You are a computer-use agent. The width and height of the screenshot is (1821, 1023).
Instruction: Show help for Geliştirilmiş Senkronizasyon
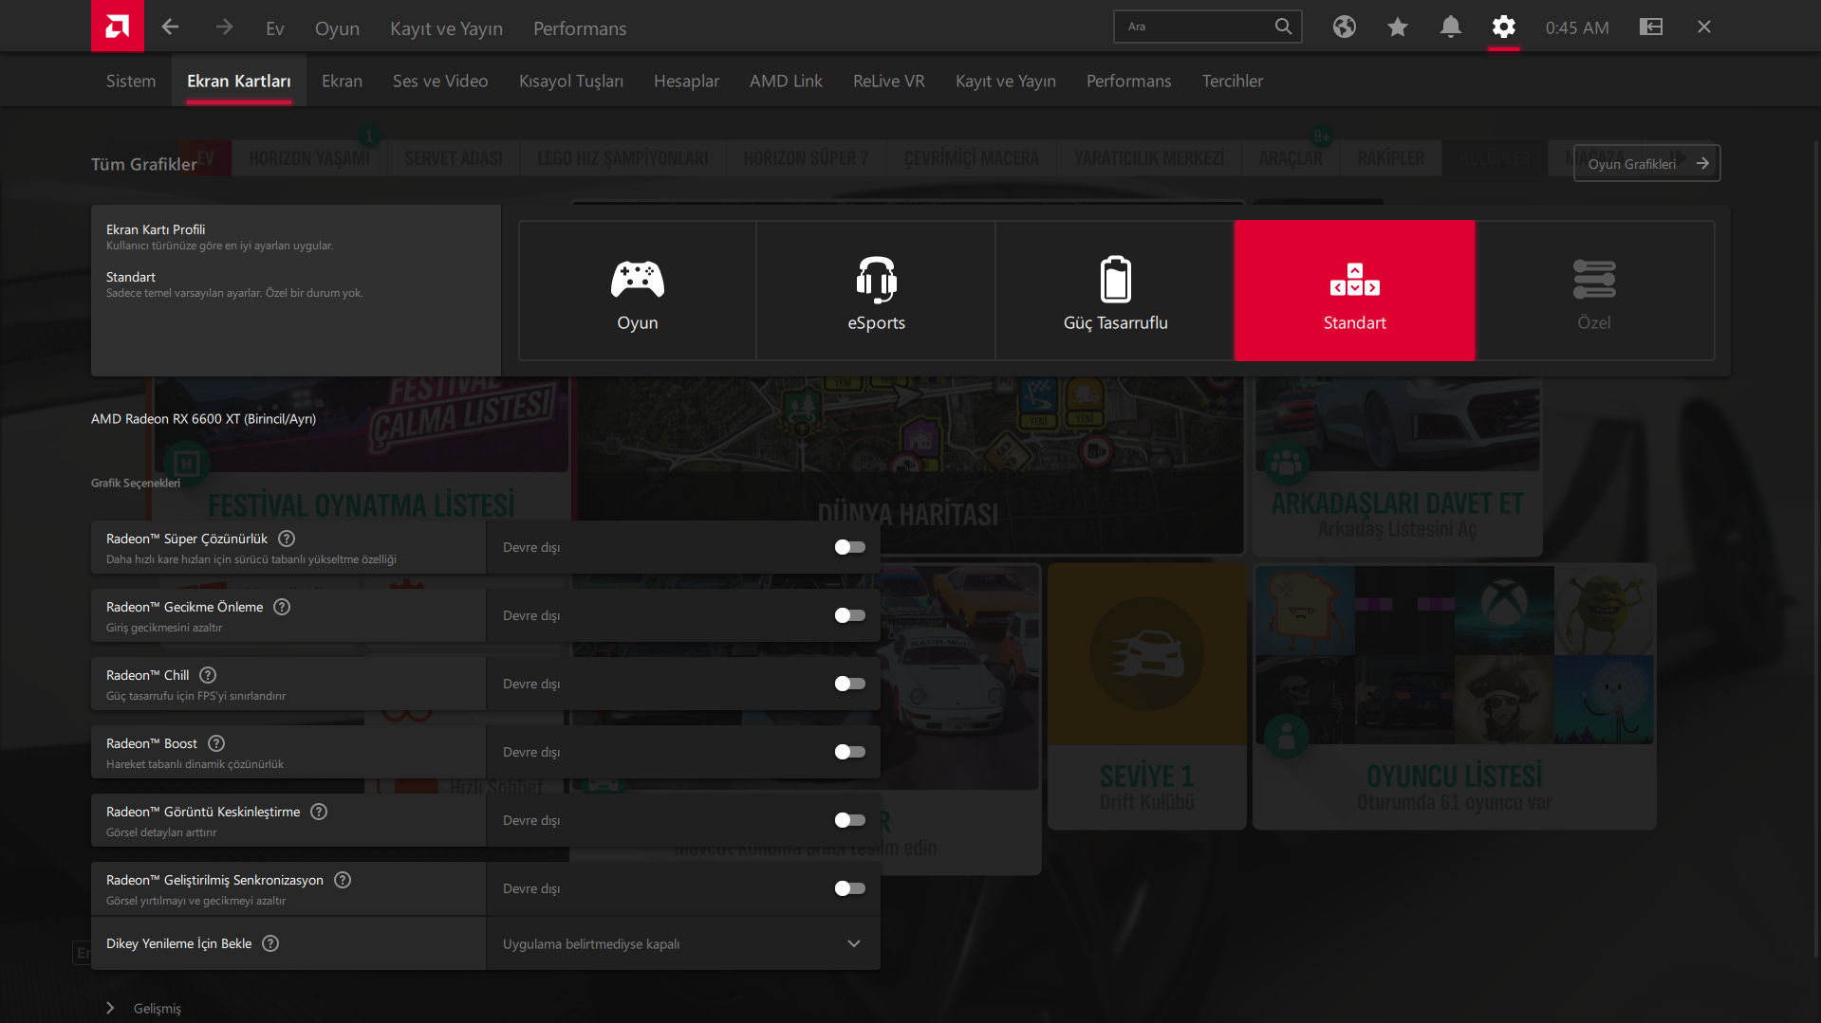coord(343,880)
